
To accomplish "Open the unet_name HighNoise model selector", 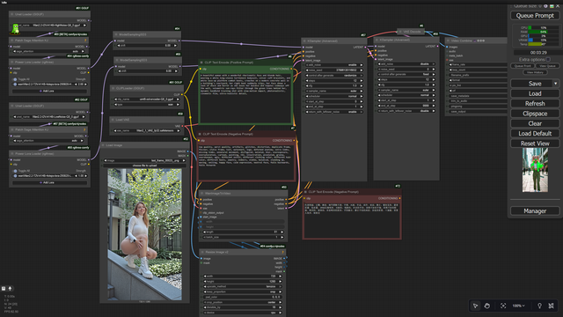I will 49,26.
